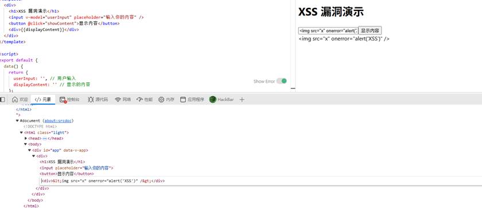Collapse the body node
Screen dimensions: 482x208
26,144
